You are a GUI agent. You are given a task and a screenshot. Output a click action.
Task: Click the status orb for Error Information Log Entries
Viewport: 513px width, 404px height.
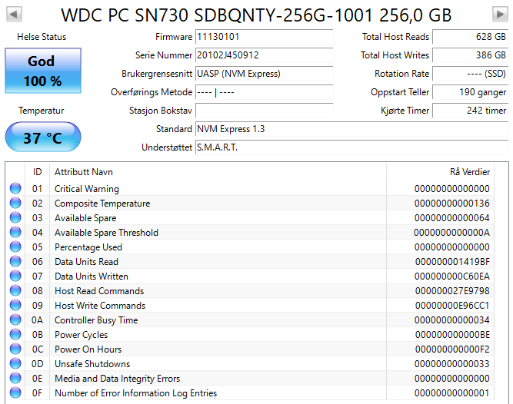point(15,392)
